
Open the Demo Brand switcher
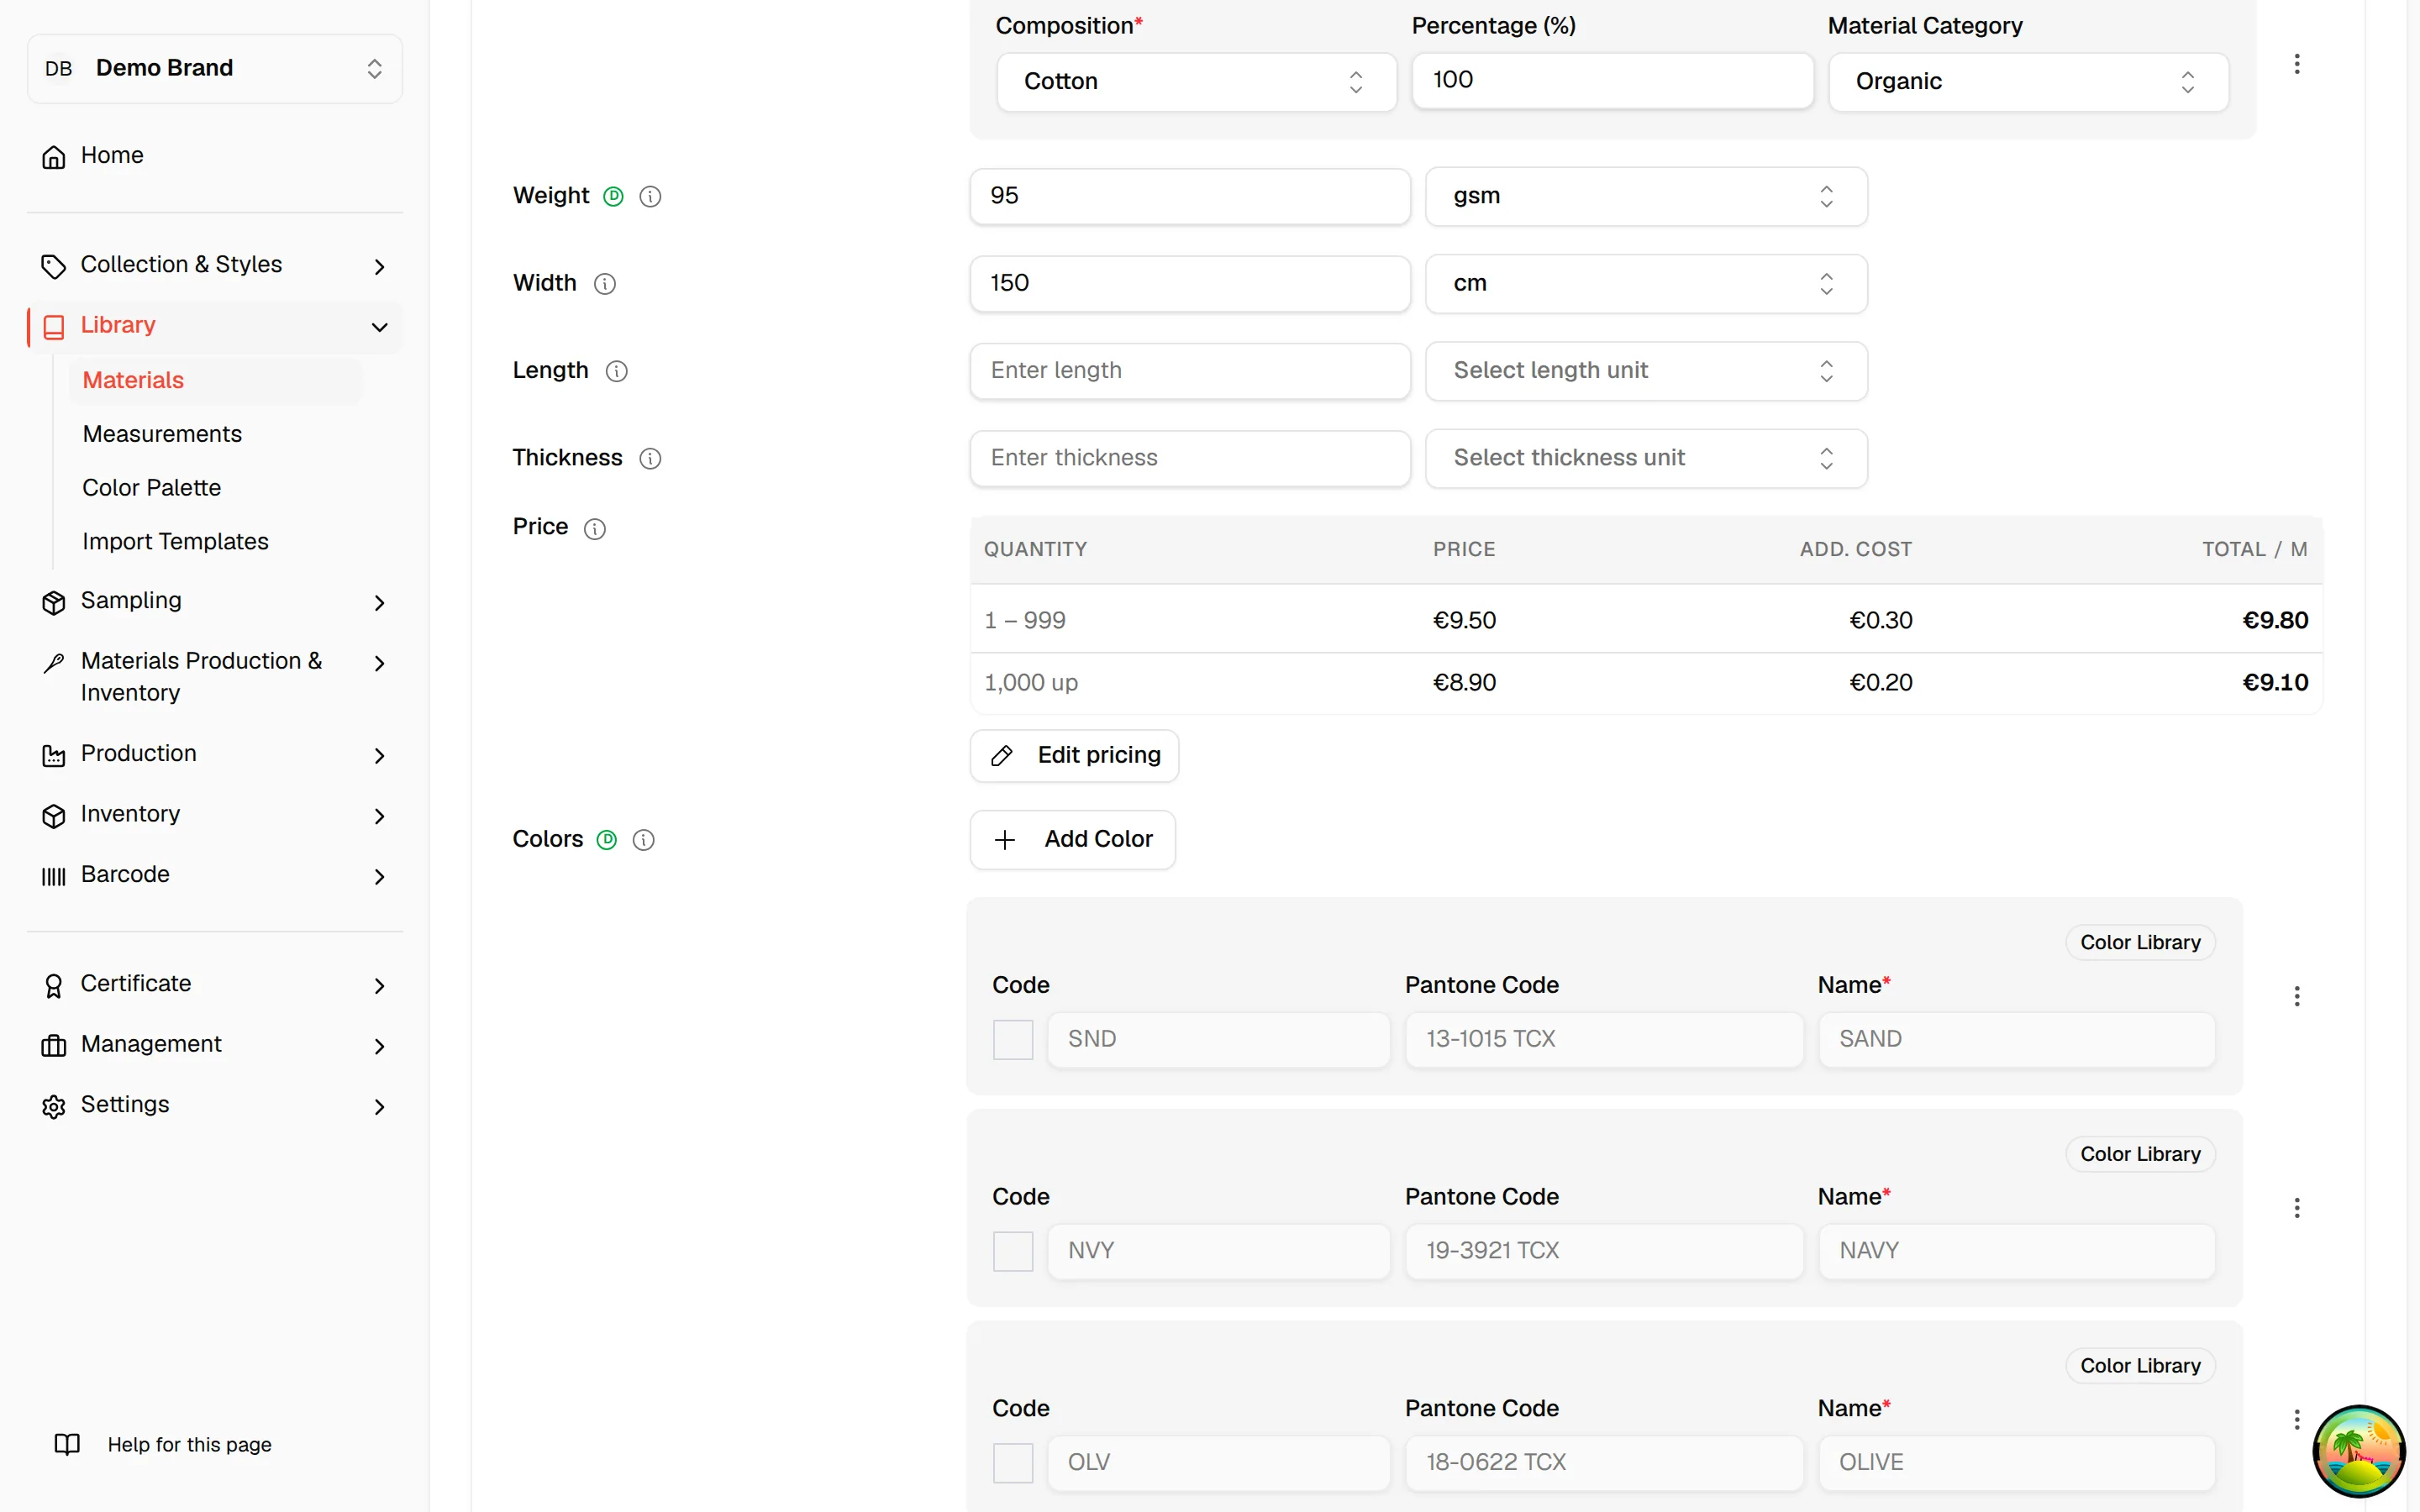[215, 69]
